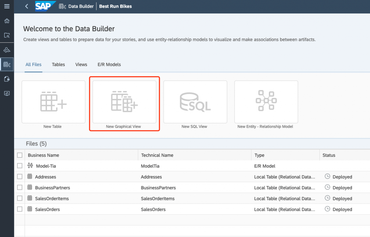Click the Status column header

[x=329, y=155]
